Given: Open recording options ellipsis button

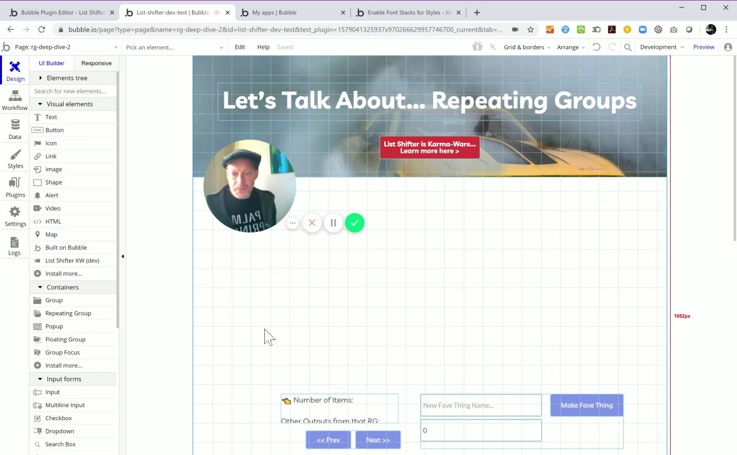Looking at the screenshot, I should (293, 223).
